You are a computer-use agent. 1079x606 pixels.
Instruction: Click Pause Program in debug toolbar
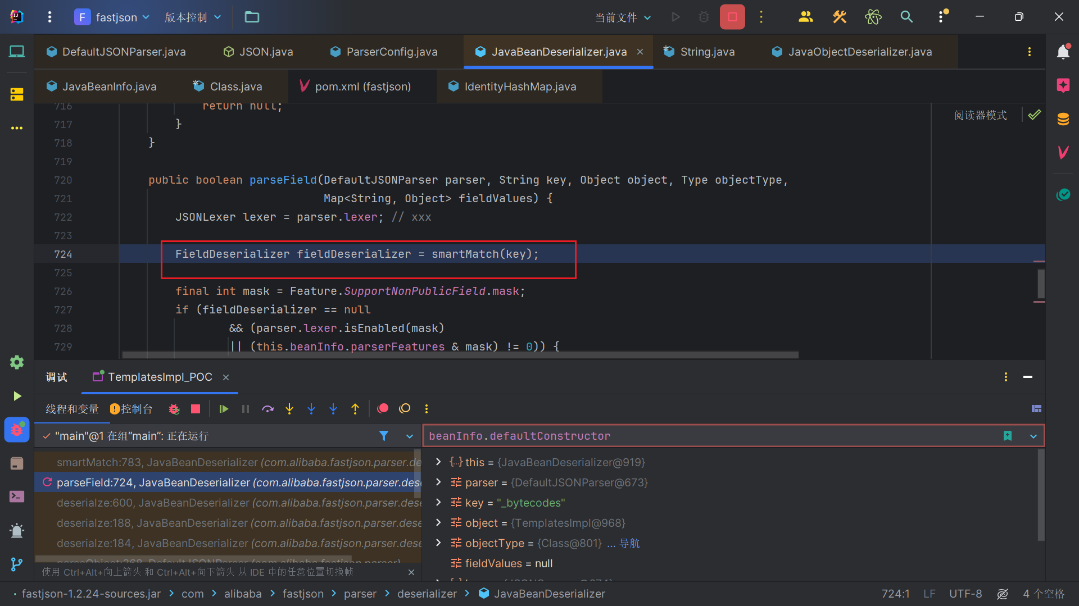[x=246, y=409]
